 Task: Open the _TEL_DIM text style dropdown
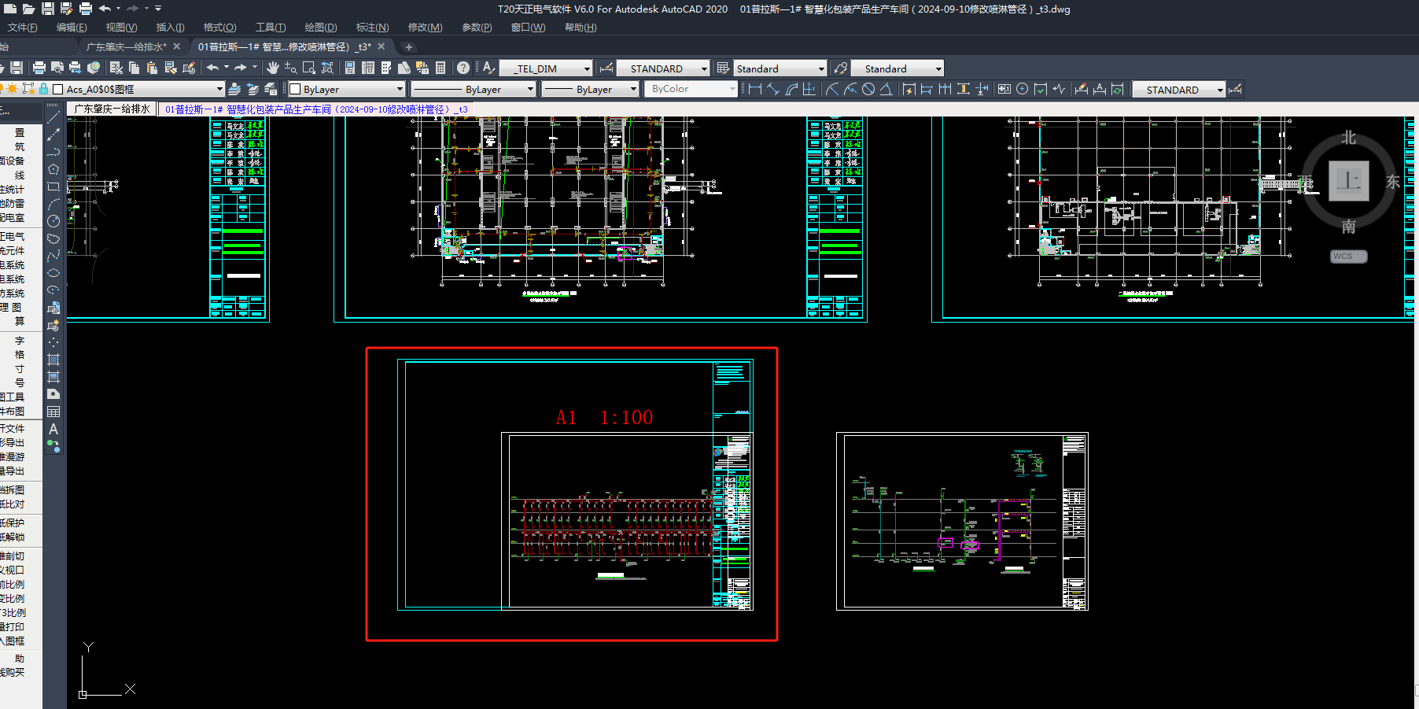[x=586, y=68]
